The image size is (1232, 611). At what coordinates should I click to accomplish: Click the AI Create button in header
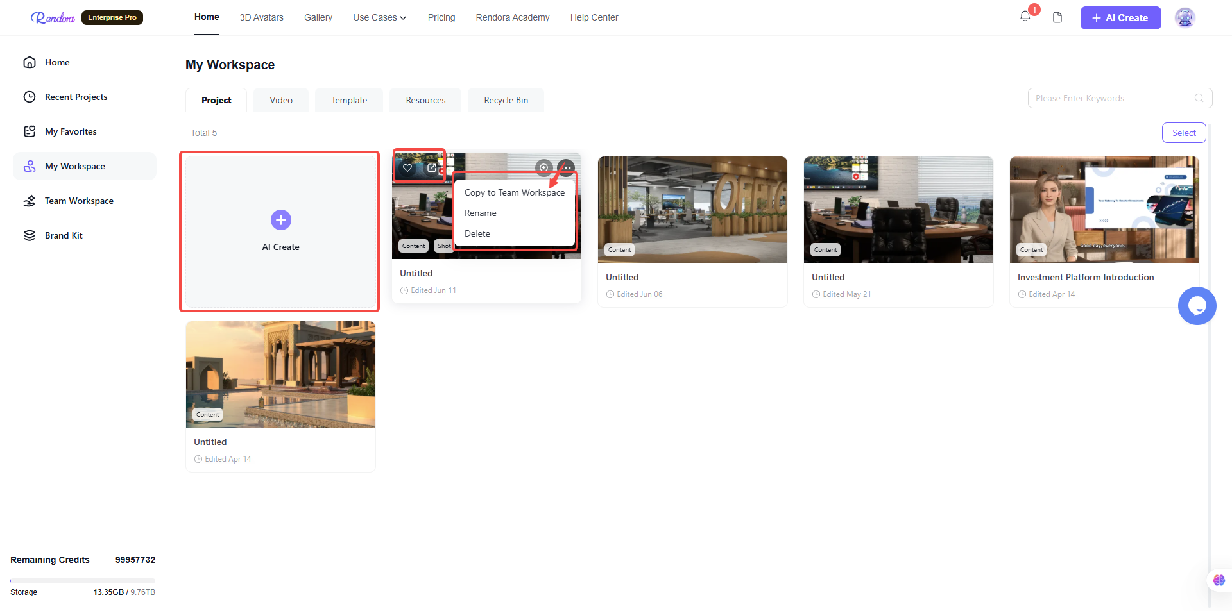1120,18
